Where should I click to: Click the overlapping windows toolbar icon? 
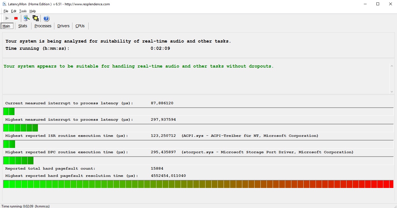[36, 18]
